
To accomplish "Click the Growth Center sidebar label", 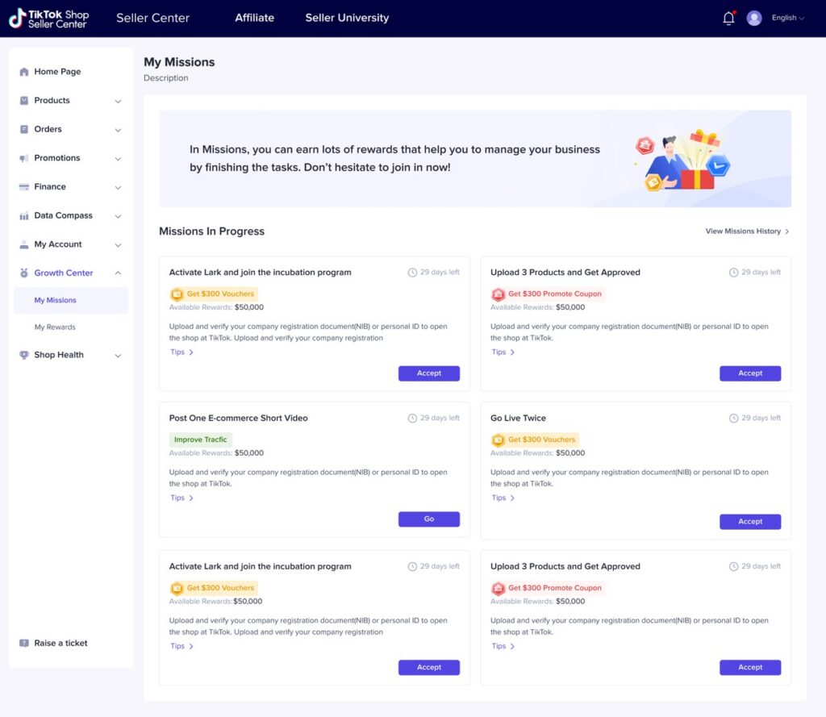I will [63, 273].
